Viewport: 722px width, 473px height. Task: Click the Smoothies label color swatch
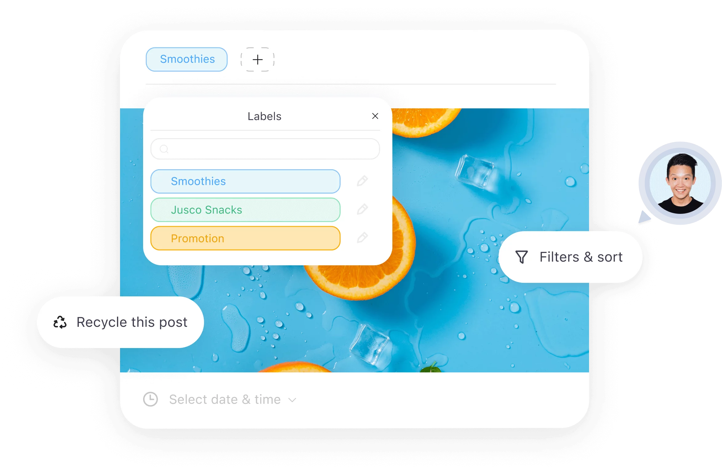point(248,181)
